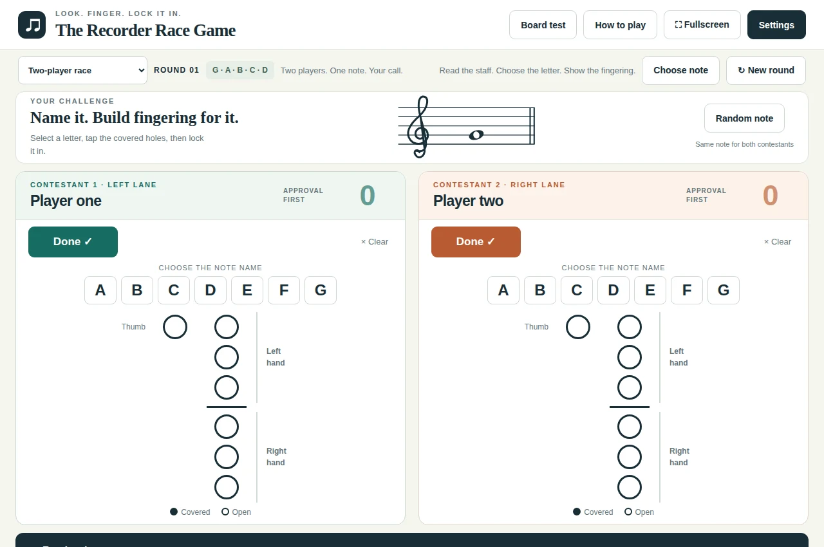Pick note name E for Player one
This screenshot has width=824, height=547.
point(247,290)
